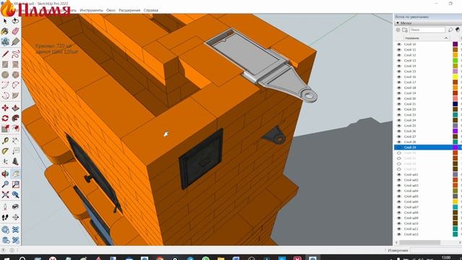The width and height of the screenshot is (462, 260).
Task: Click the add tag folder icon
Action: coord(404,30)
